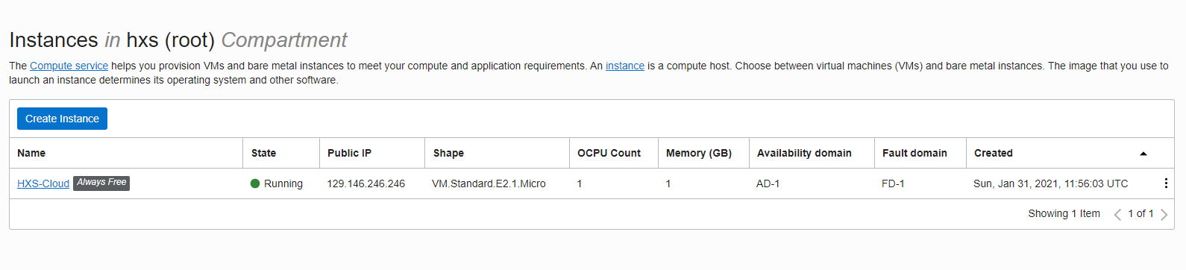This screenshot has height=270, width=1186.
Task: Click the Created column sort arrow
Action: (1143, 154)
